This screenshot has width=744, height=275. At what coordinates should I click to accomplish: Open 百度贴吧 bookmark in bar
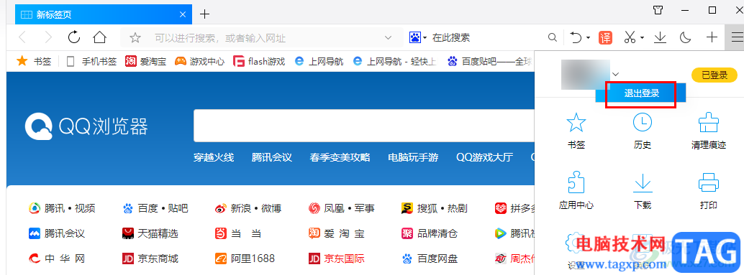[x=490, y=61]
